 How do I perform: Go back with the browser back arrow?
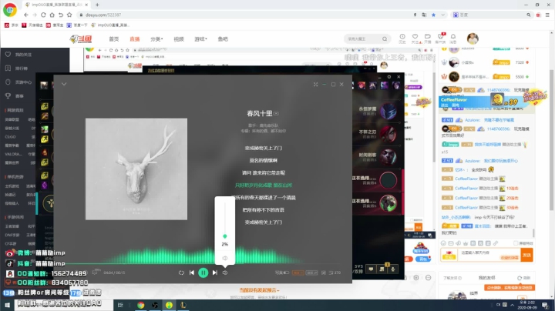[26, 15]
